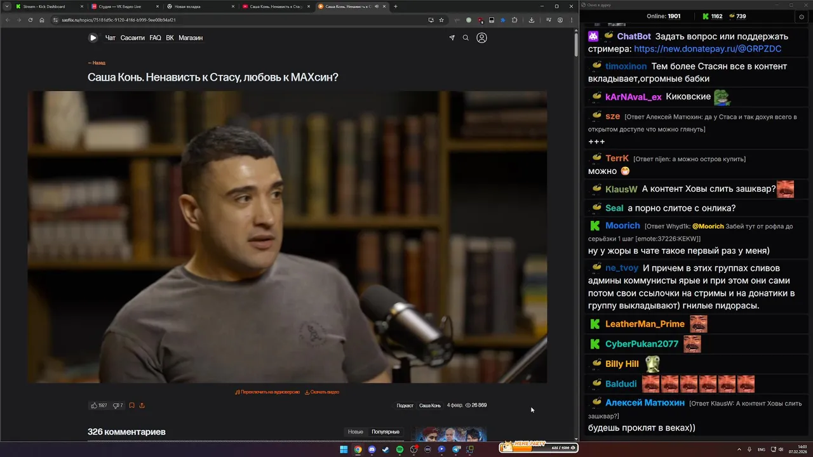Open Telegram from the taskbar
This screenshot has width=813, height=457.
[455, 449]
